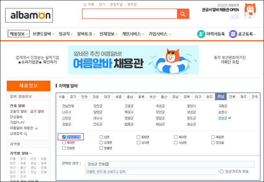Check the 북하면 checkbox
The height and width of the screenshot is (182, 264).
64,143
